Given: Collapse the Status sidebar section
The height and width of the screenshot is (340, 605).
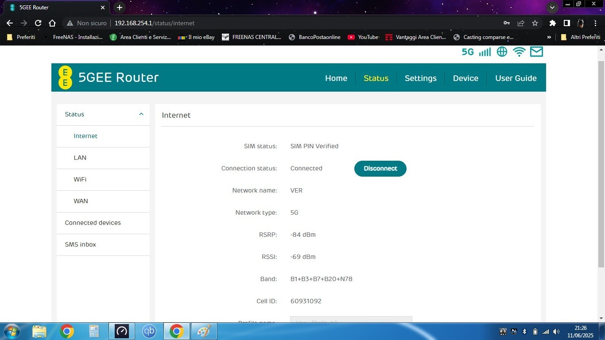Looking at the screenshot, I should 141,114.
